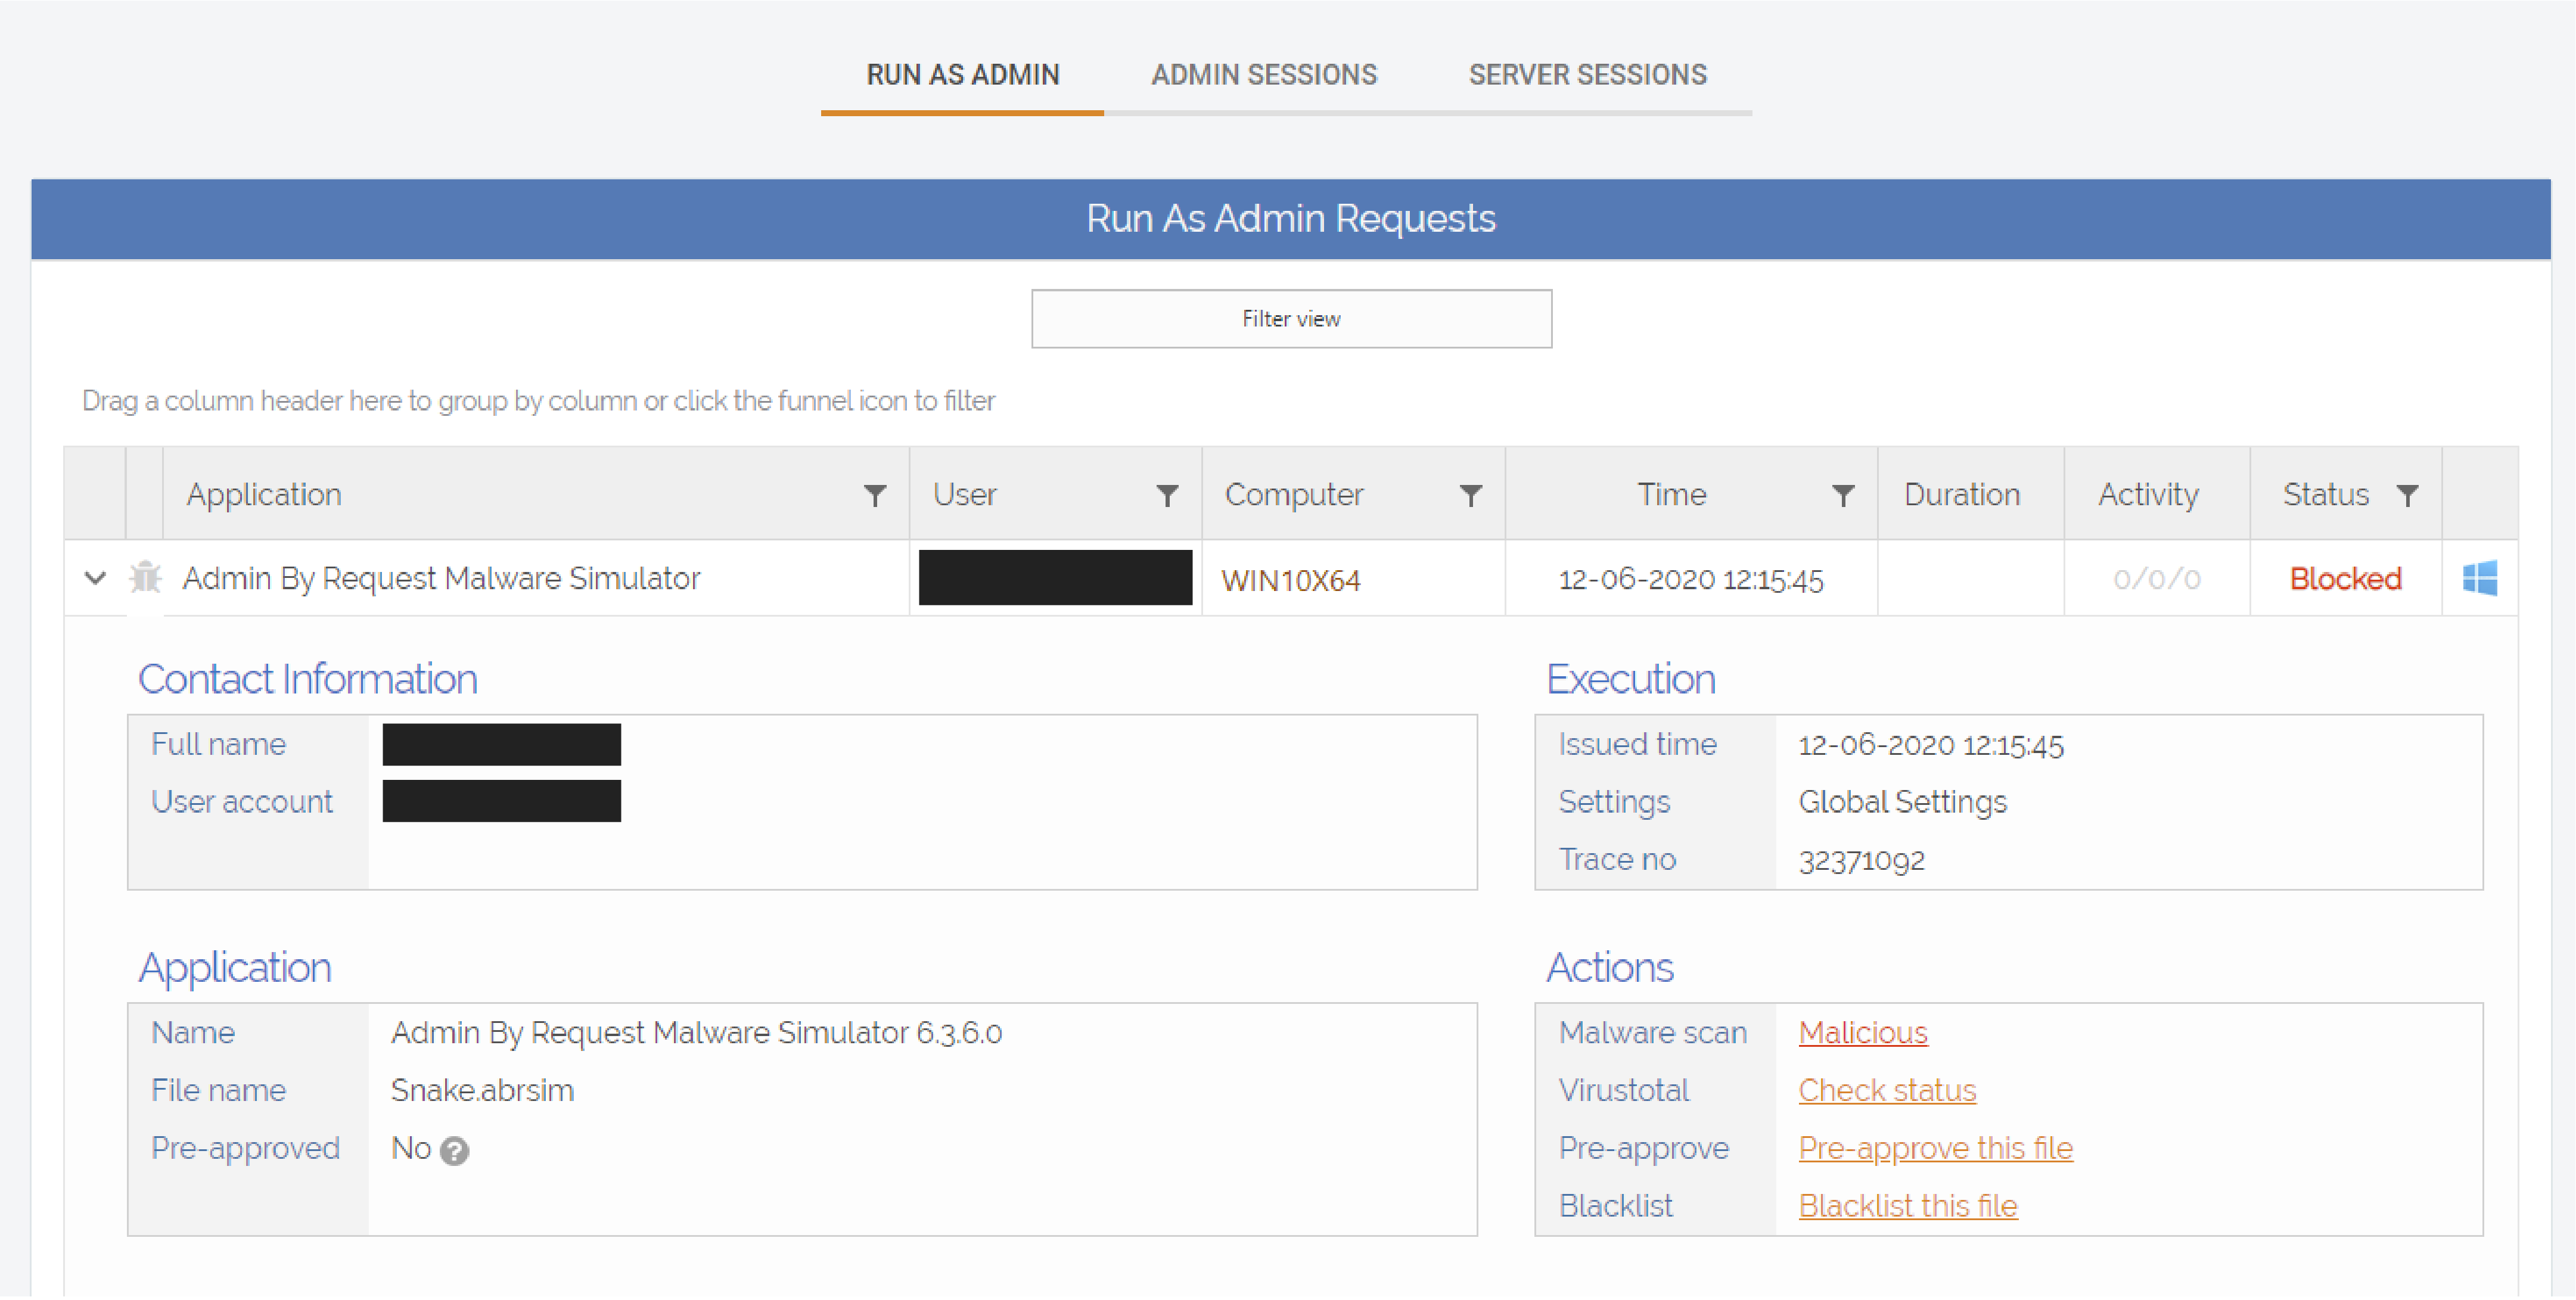Open the User column filter funnel
Image resolution: width=2576 pixels, height=1300 pixels.
pos(1166,495)
